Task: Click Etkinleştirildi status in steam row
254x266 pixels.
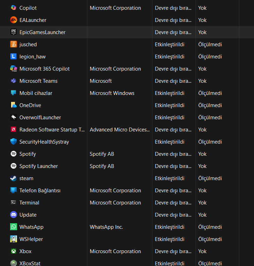Action: [x=169, y=178]
